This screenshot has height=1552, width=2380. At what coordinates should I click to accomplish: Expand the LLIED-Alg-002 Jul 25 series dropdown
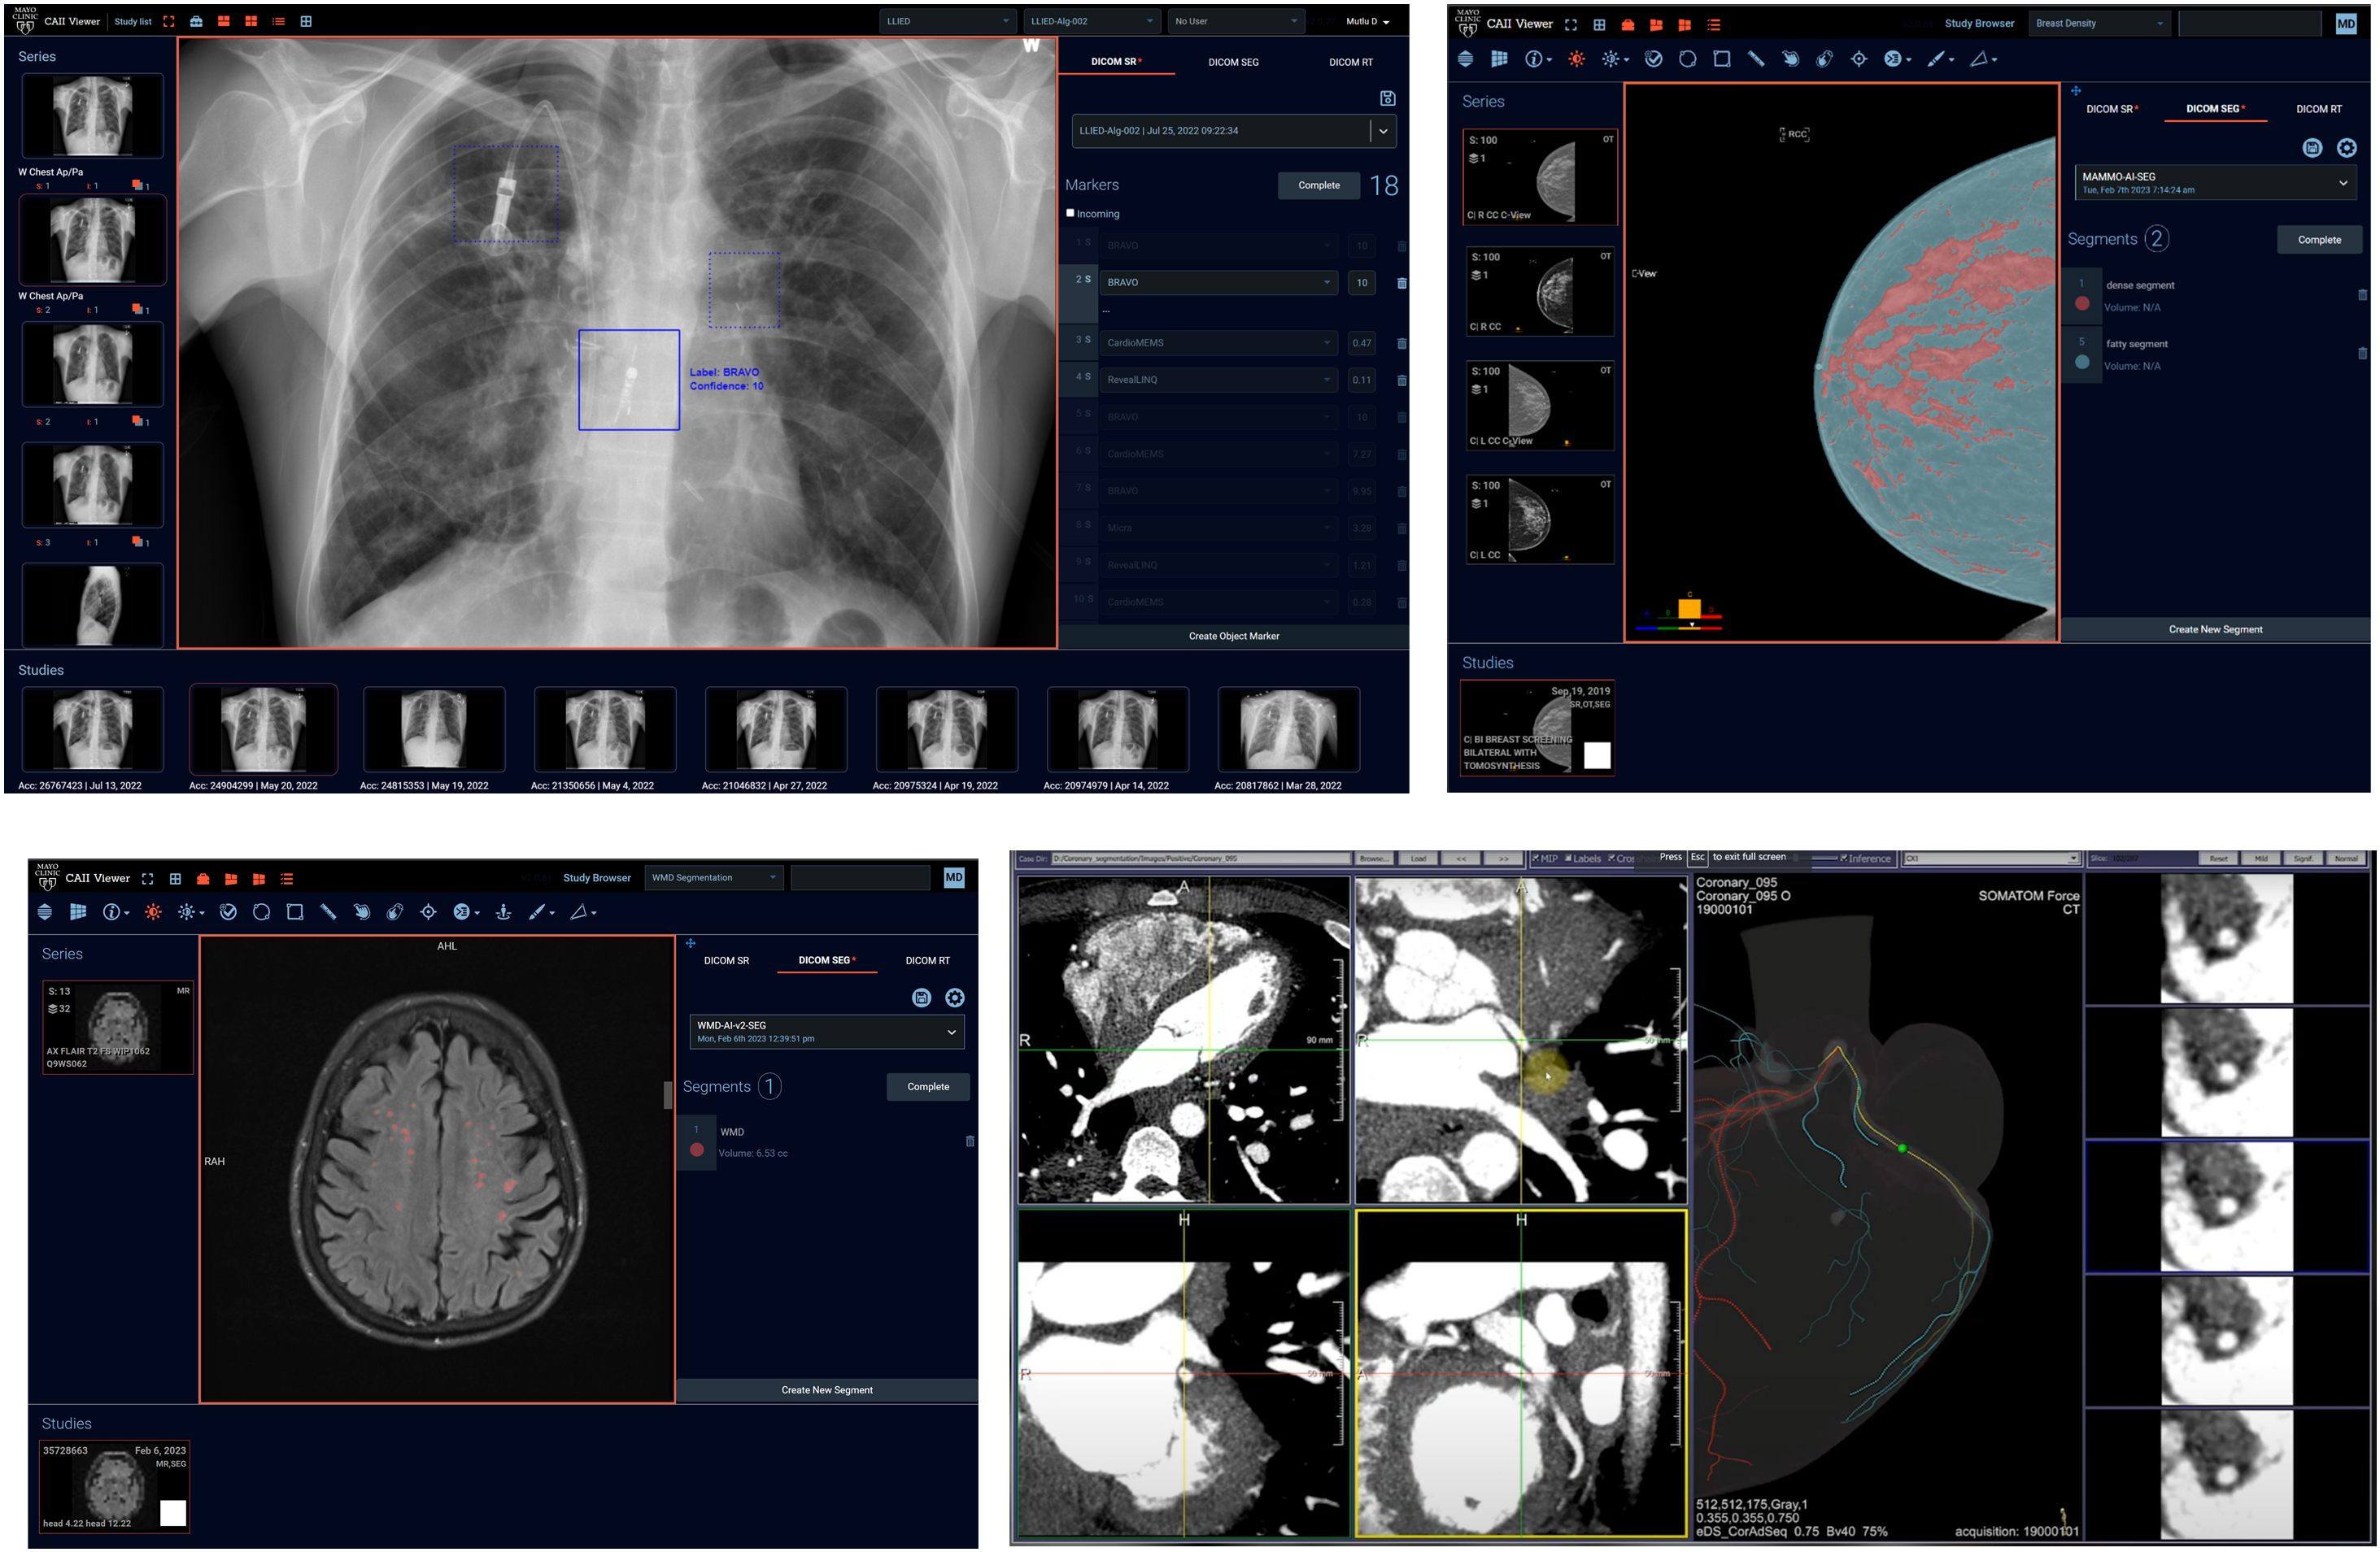tap(1383, 131)
